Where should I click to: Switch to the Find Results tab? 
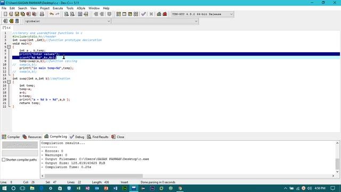click(x=98, y=137)
